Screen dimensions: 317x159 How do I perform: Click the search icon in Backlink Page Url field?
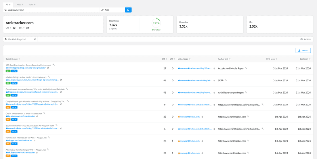pos(6,39)
